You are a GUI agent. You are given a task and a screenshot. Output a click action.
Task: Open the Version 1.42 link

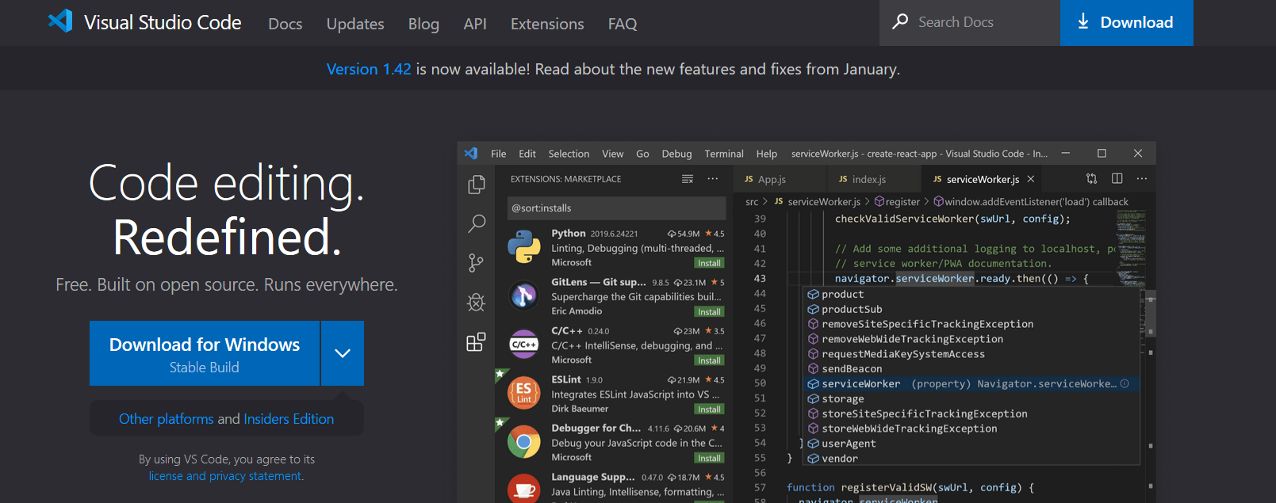(369, 69)
